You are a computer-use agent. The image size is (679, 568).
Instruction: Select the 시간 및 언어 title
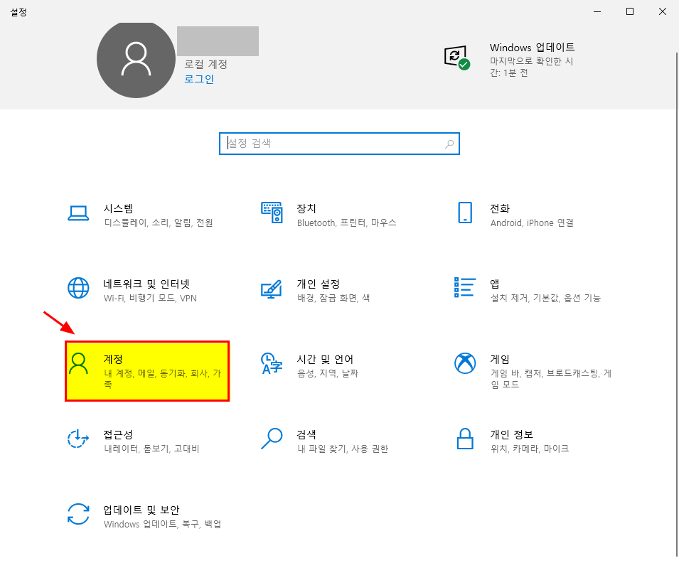pyautogui.click(x=325, y=359)
